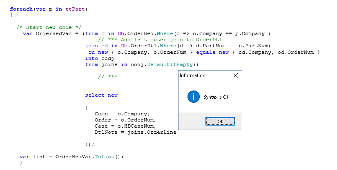Click 'd.PartNum' in the join Where
This screenshot has width=337, height=170.
pos(211,46)
